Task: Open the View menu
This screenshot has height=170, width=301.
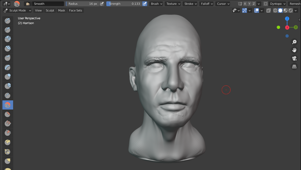Action: click(x=38, y=10)
